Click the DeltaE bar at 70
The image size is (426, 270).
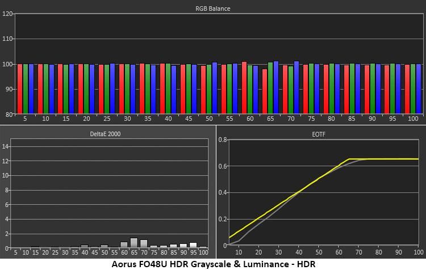[x=144, y=244]
